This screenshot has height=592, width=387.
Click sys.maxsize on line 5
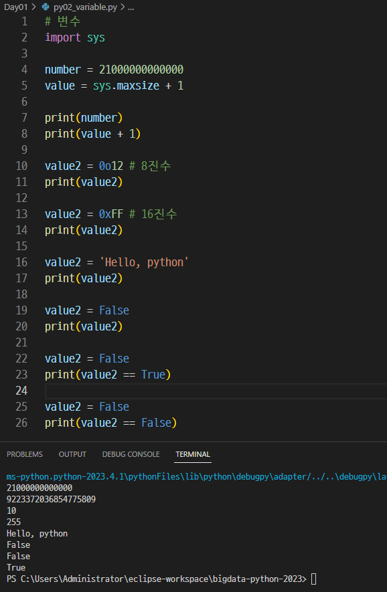(x=127, y=86)
